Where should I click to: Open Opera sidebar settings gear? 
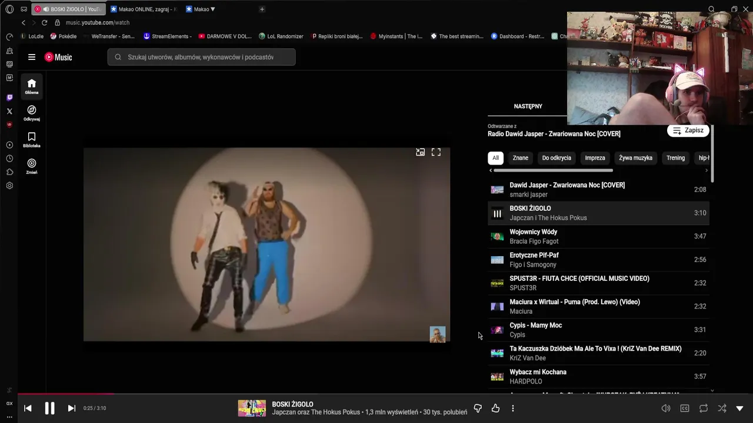click(x=9, y=186)
